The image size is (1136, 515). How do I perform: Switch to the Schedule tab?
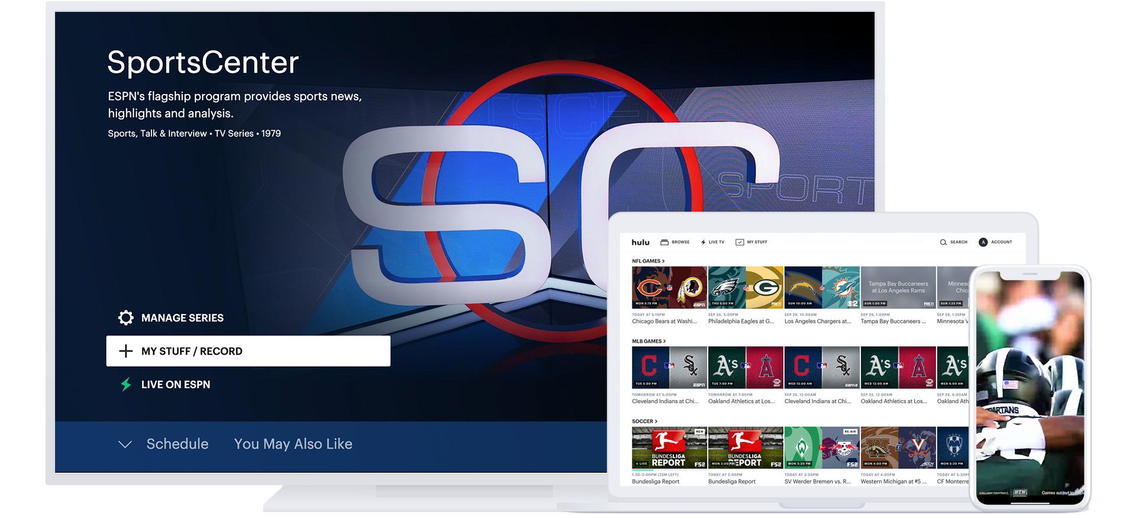coord(177,444)
